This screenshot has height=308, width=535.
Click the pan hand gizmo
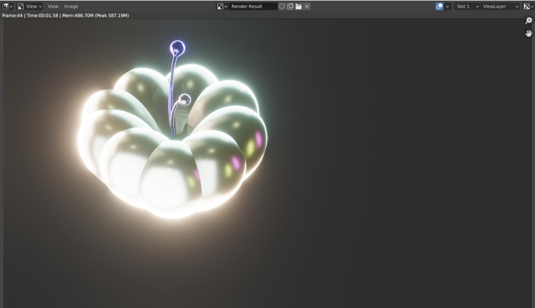click(529, 33)
